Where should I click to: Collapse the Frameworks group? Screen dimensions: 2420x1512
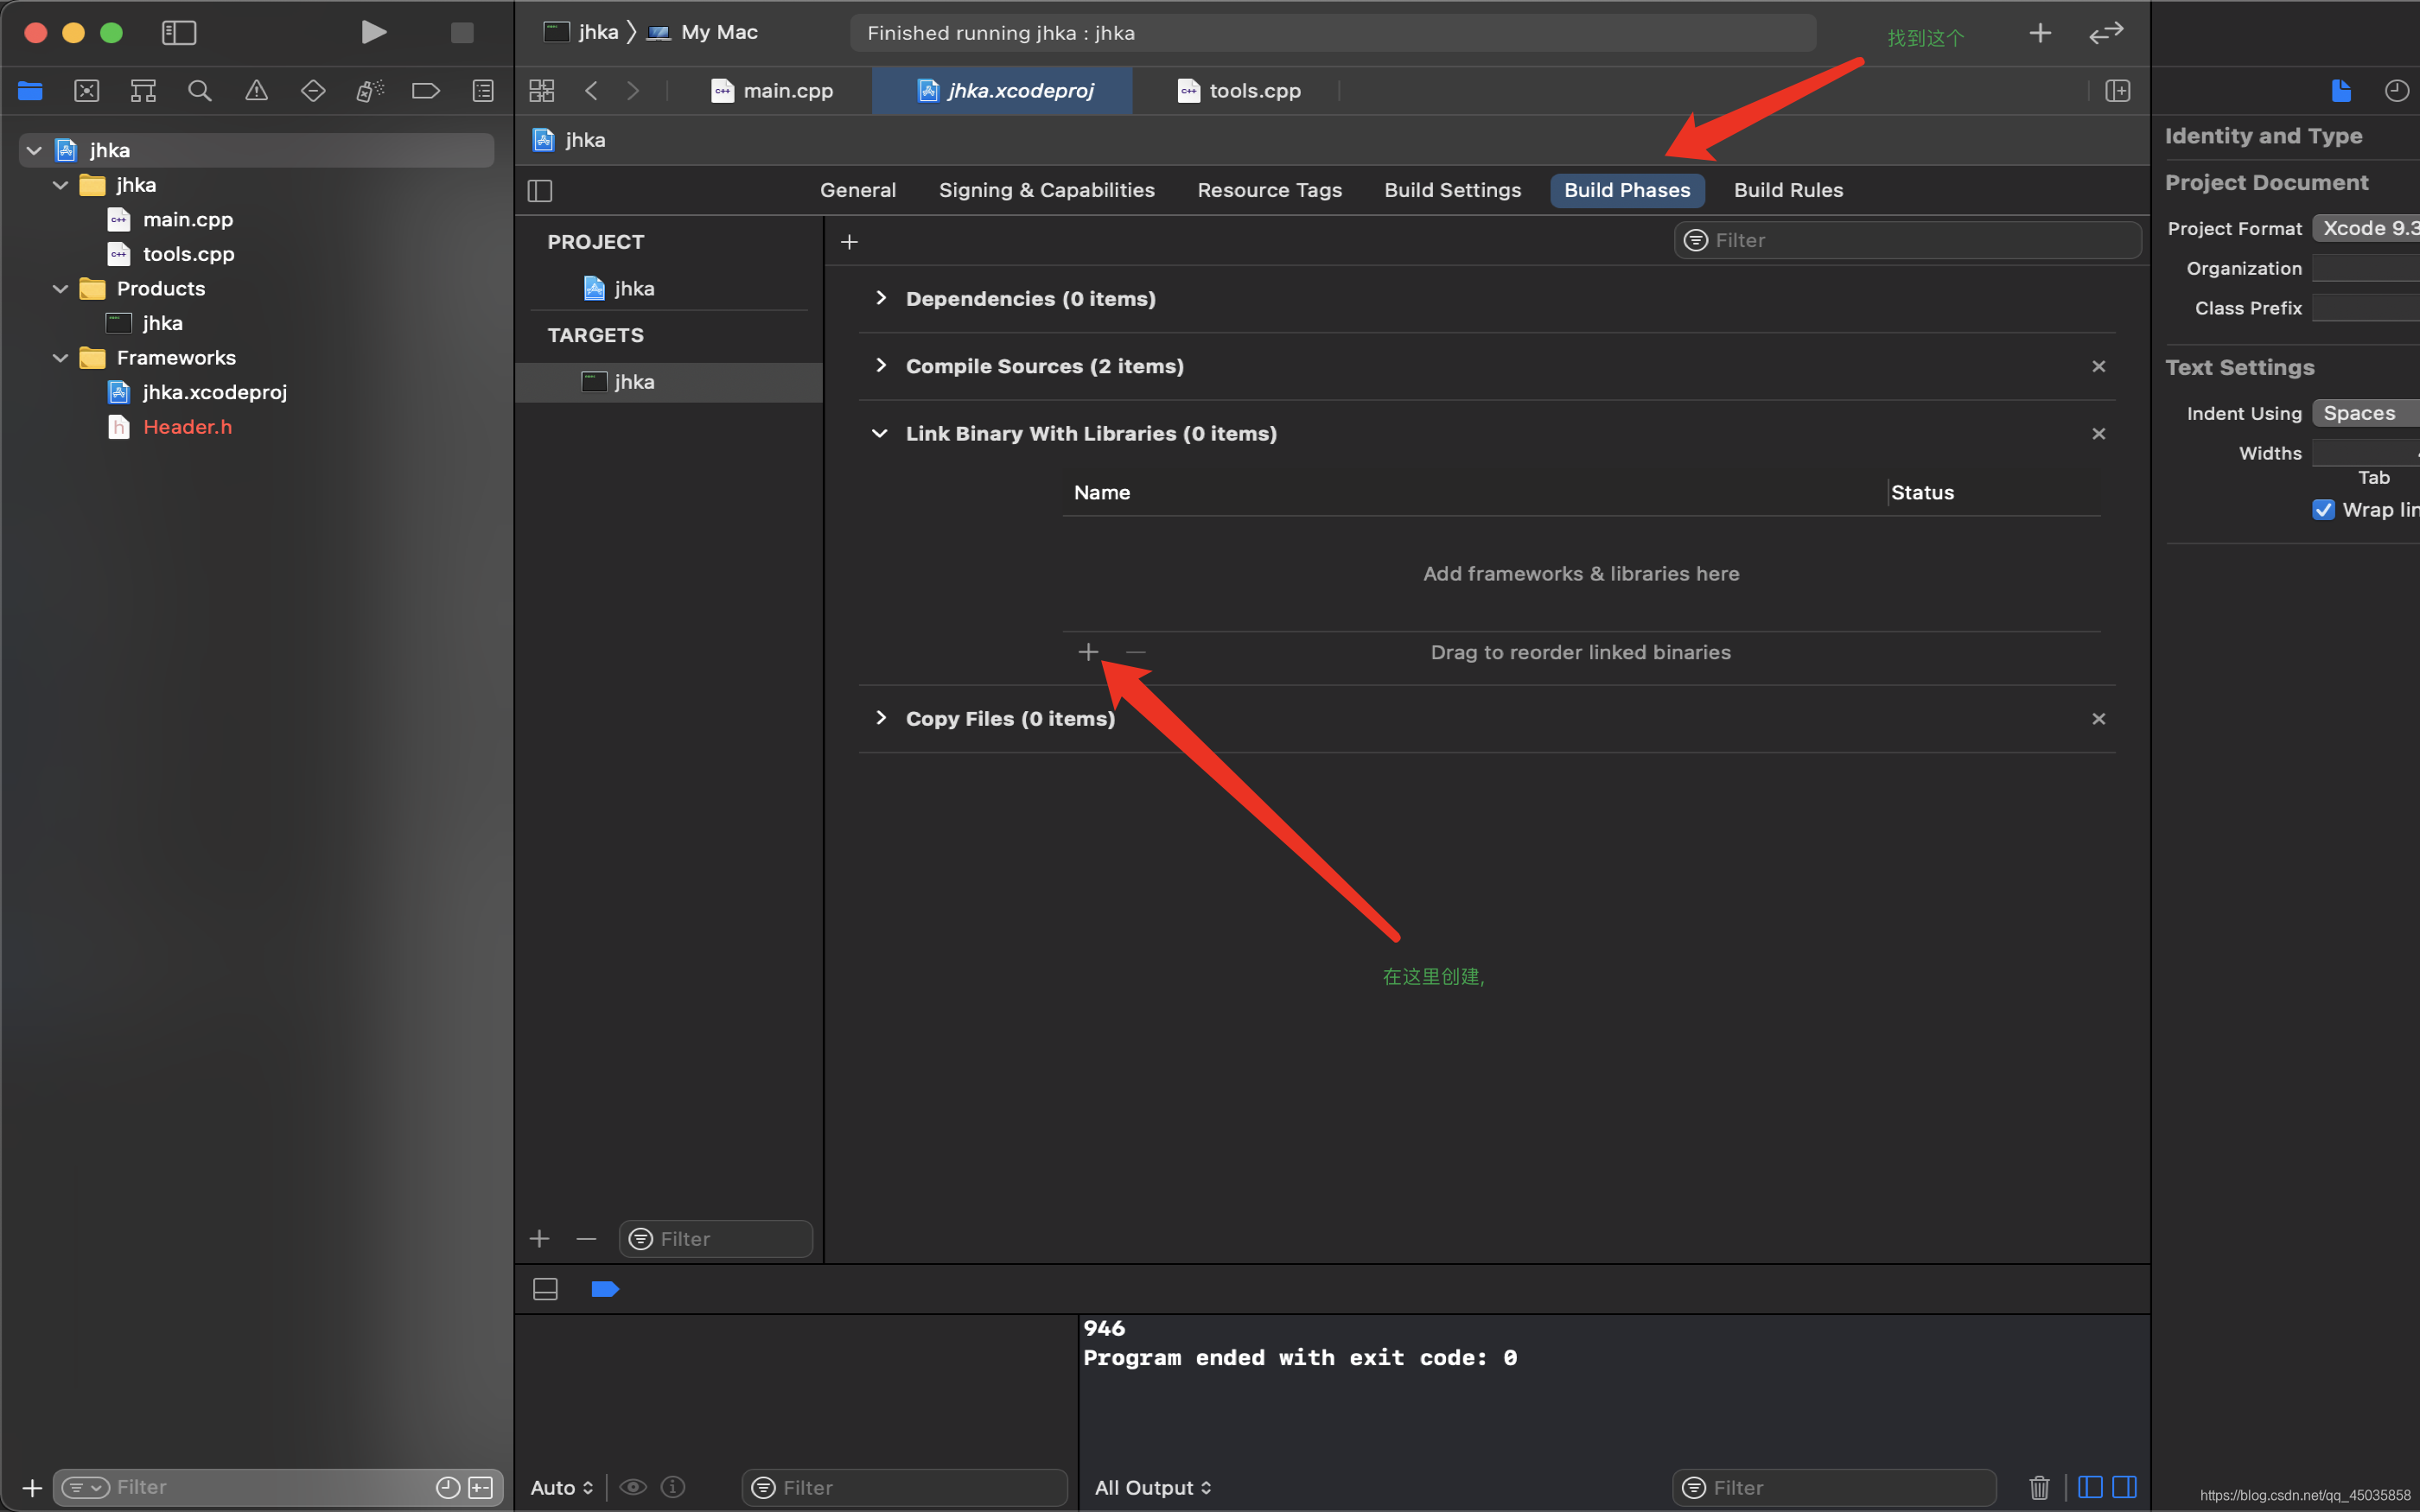[60, 358]
